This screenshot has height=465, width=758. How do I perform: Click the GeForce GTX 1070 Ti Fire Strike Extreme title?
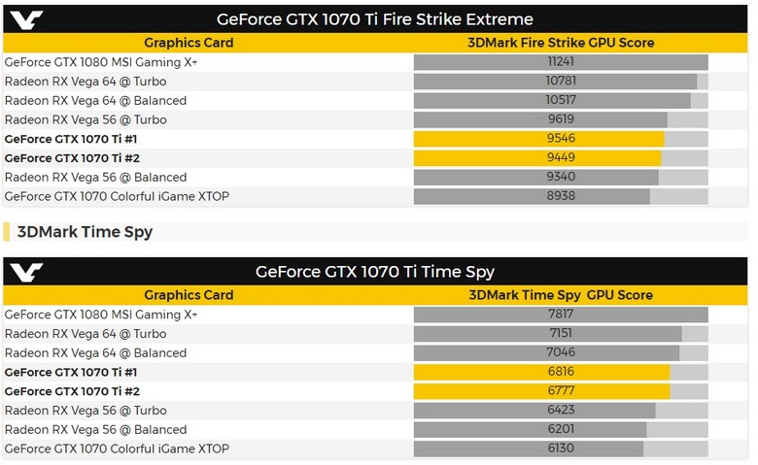tap(375, 19)
